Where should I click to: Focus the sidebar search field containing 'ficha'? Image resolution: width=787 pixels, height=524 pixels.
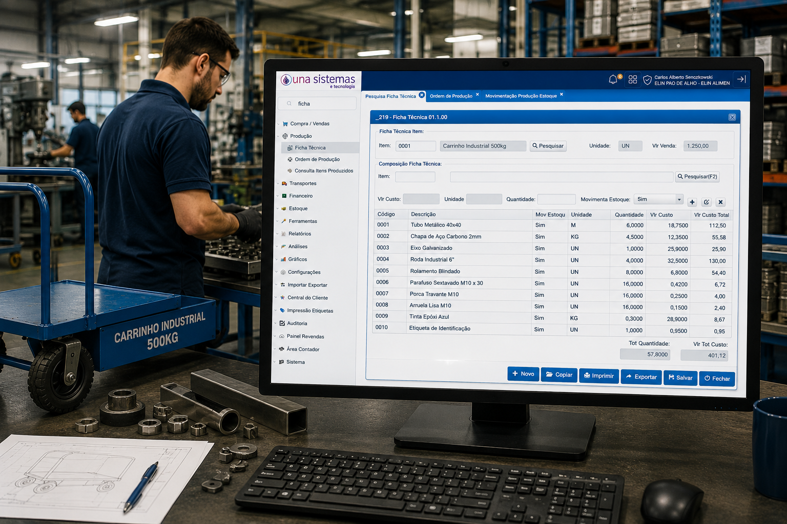[x=317, y=103]
